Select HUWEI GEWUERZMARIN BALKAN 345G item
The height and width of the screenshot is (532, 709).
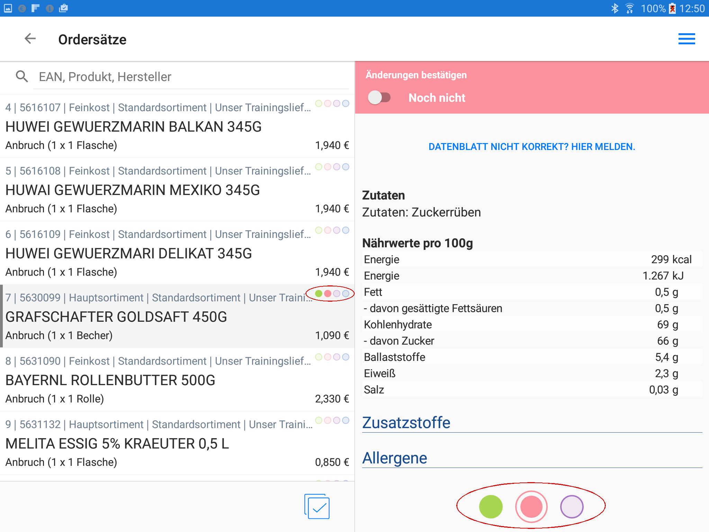(134, 127)
